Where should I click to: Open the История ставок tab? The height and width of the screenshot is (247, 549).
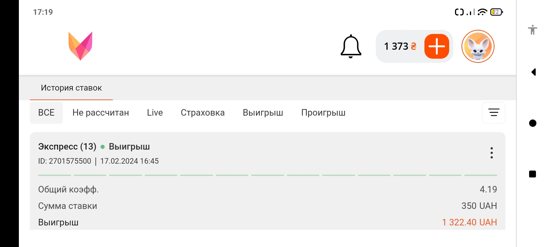tap(71, 88)
